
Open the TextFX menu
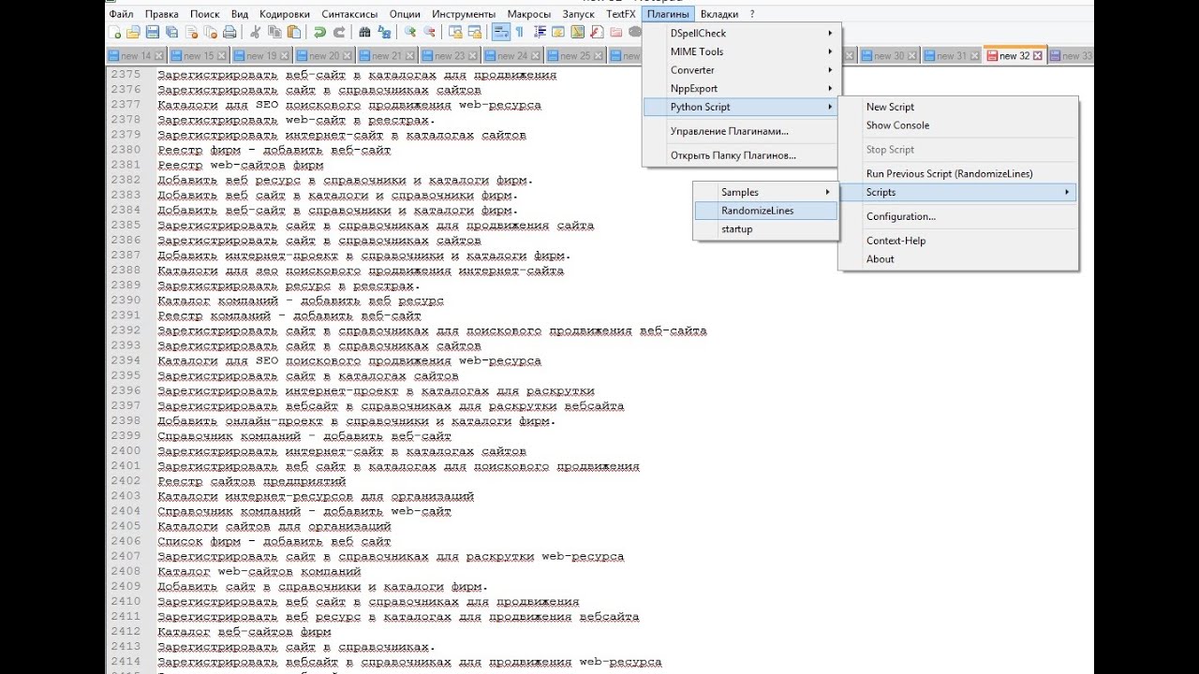pos(621,14)
